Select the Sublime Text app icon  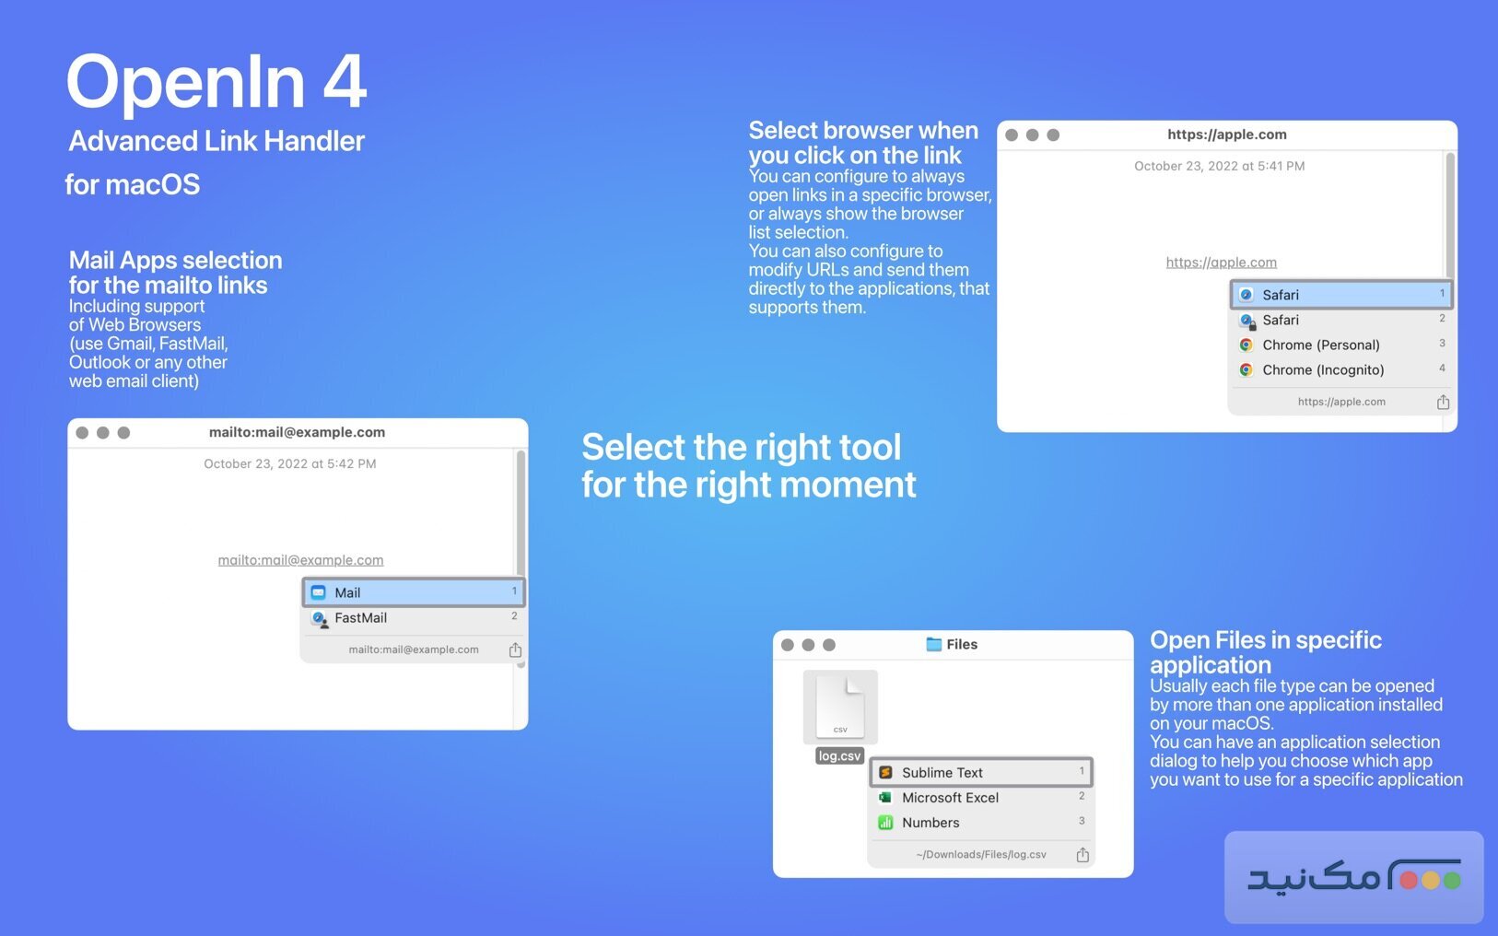click(x=885, y=772)
